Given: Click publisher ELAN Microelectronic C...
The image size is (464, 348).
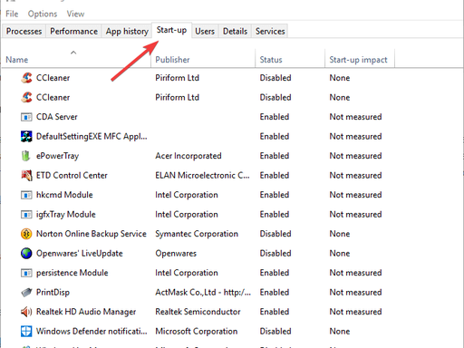Looking at the screenshot, I should click(x=202, y=175).
